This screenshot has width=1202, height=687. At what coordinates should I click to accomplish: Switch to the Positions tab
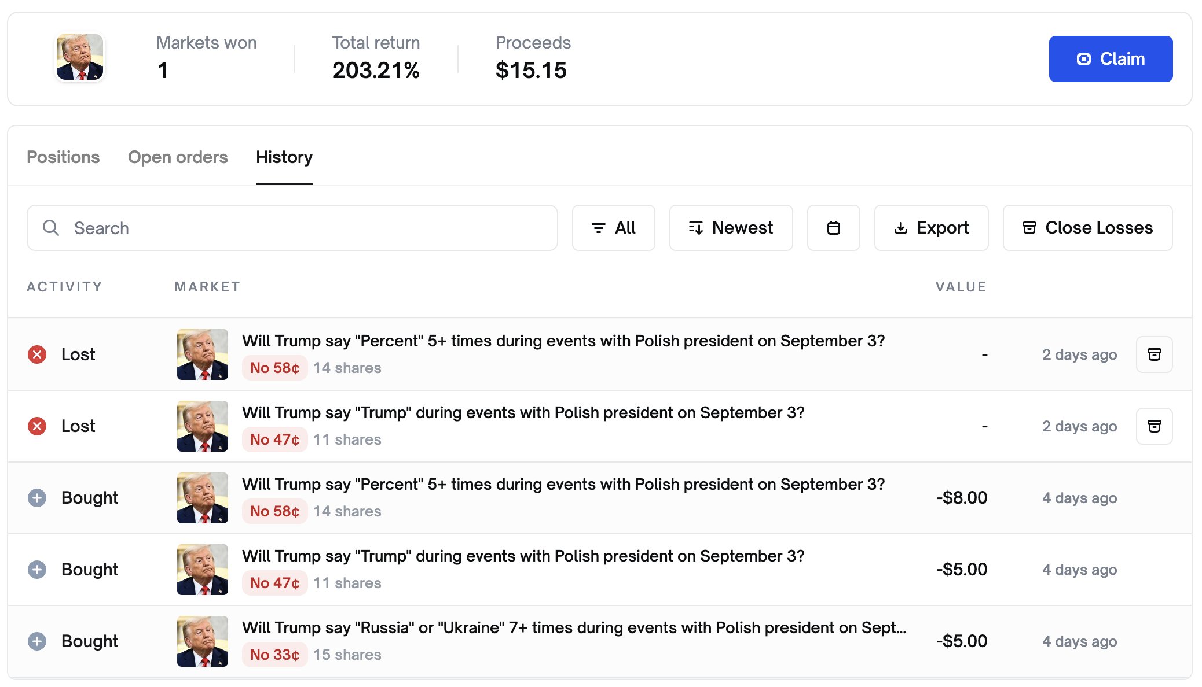click(63, 157)
